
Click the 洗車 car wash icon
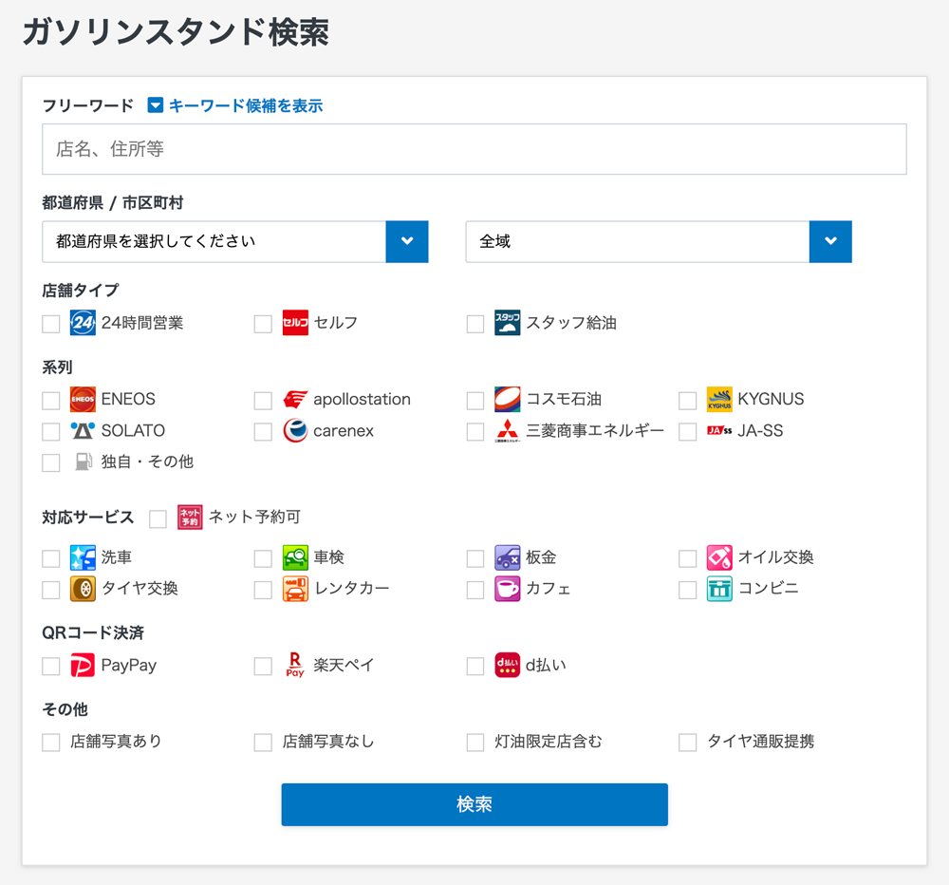[83, 558]
